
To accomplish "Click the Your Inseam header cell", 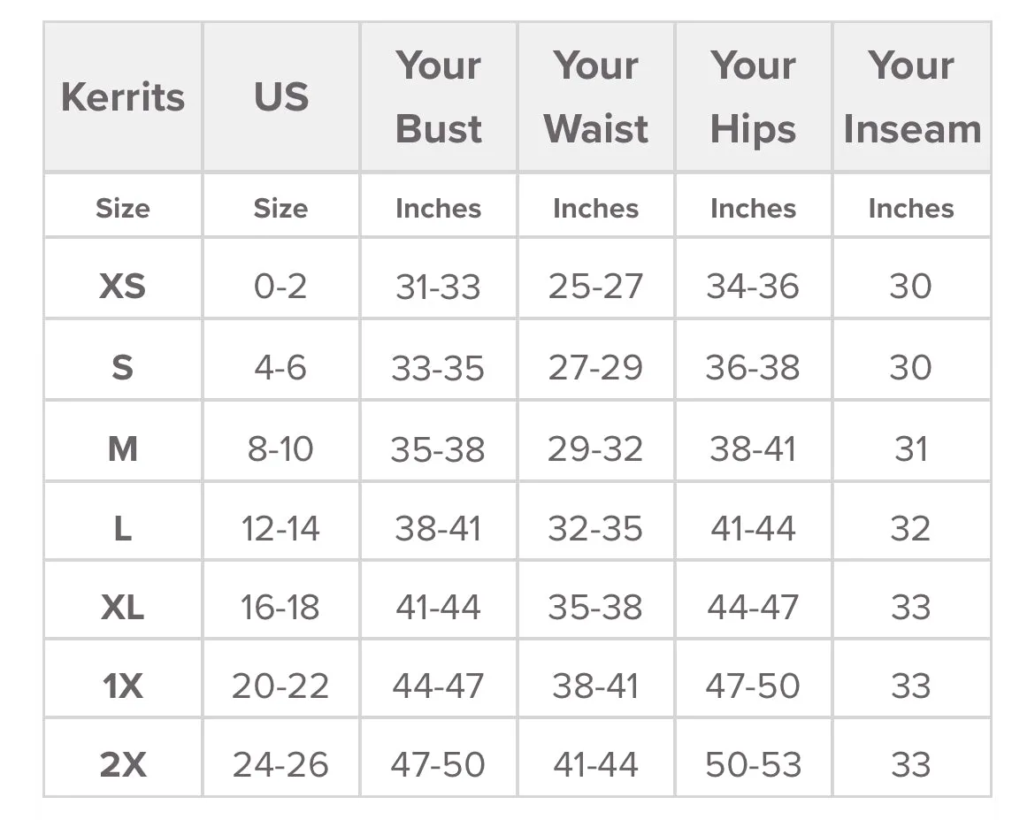I will 911,97.
